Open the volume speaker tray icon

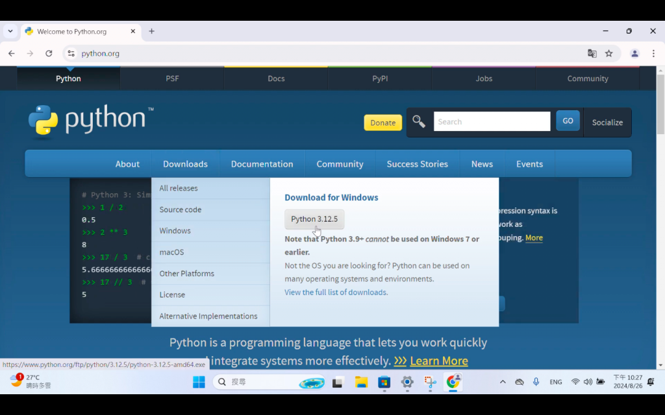588,382
